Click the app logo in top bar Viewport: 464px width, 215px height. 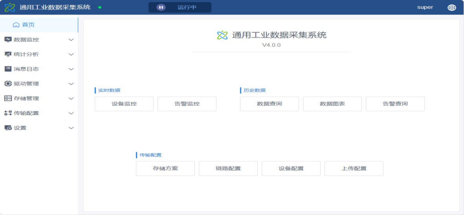click(10, 7)
